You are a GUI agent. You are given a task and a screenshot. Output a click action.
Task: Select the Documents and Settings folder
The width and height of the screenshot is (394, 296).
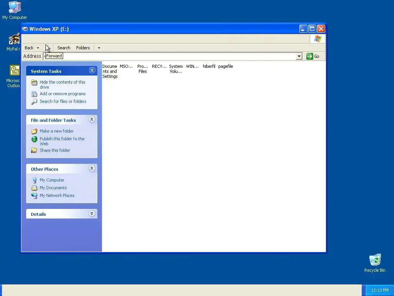pos(110,71)
